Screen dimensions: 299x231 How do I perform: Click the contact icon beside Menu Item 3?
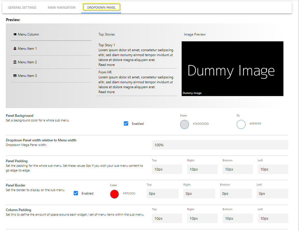[x=15, y=76]
